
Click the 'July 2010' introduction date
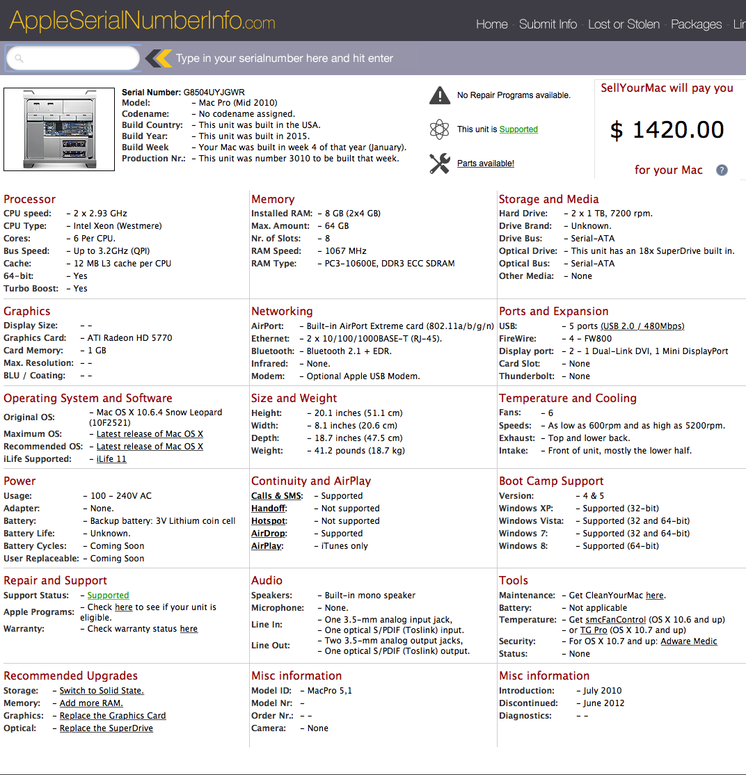(x=602, y=691)
